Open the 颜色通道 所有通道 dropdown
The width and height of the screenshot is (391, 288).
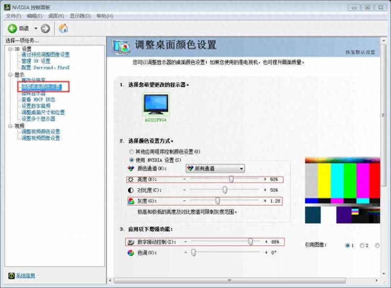click(x=215, y=169)
